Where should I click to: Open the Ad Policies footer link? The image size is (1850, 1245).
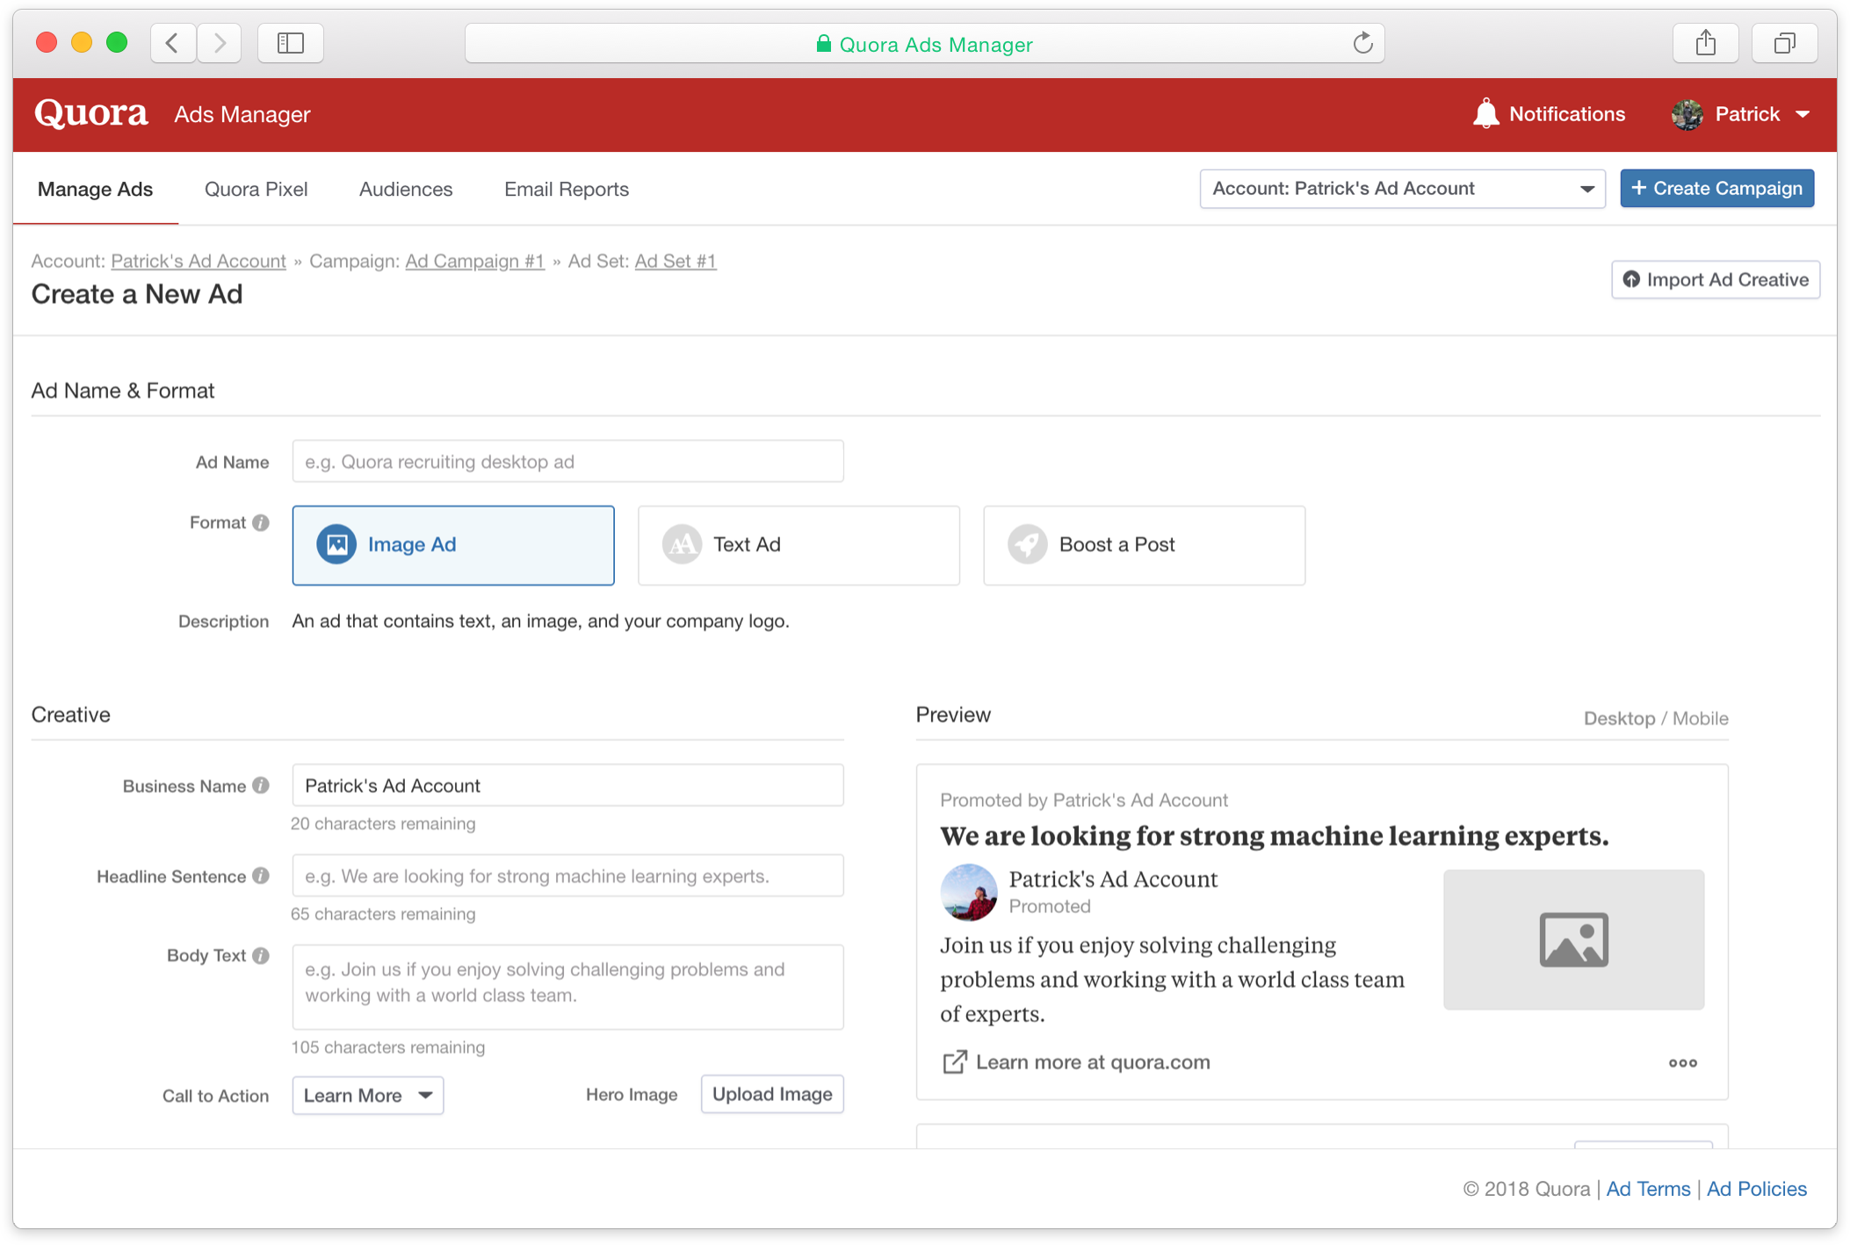(x=1756, y=1189)
